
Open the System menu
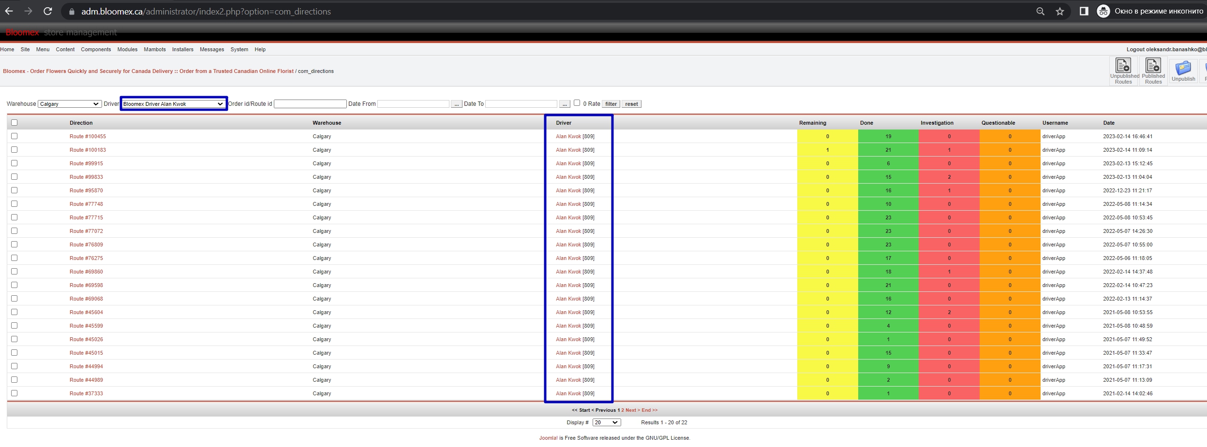click(x=239, y=49)
